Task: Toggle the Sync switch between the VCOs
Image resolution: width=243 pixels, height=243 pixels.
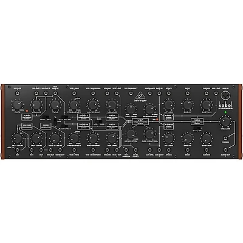Action: [99, 122]
